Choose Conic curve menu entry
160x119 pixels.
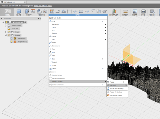click(78, 46)
